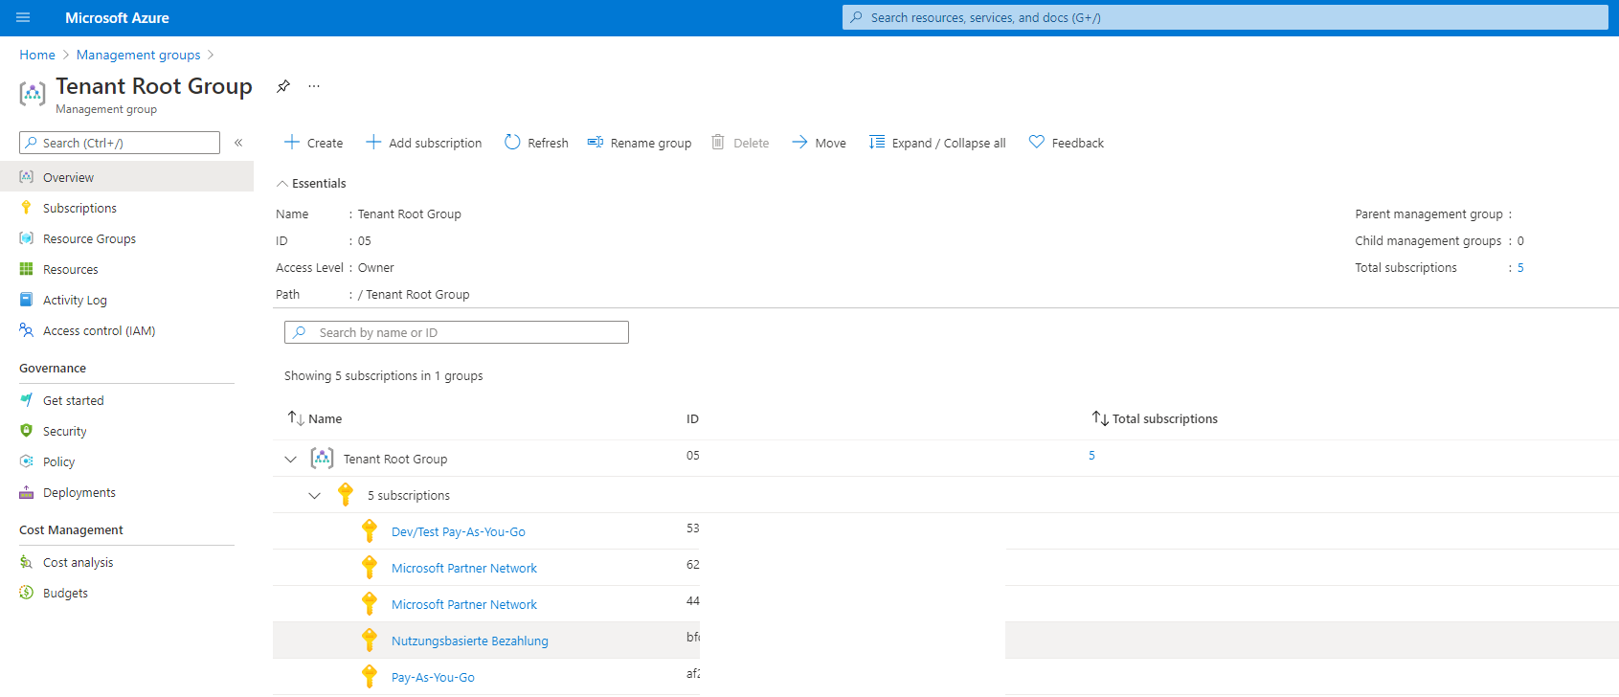Click the Microsoft Azure logo text

(x=117, y=17)
